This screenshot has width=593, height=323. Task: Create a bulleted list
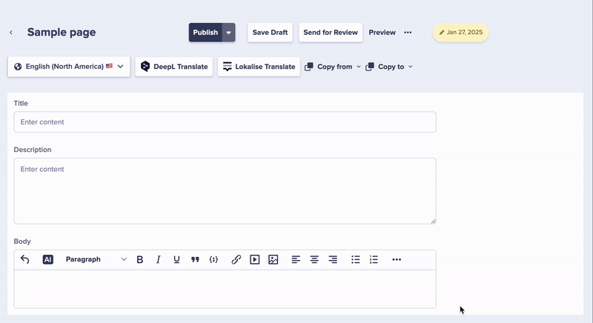(x=356, y=259)
